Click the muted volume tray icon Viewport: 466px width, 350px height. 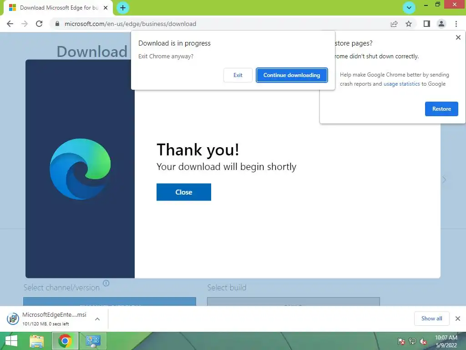423,341
